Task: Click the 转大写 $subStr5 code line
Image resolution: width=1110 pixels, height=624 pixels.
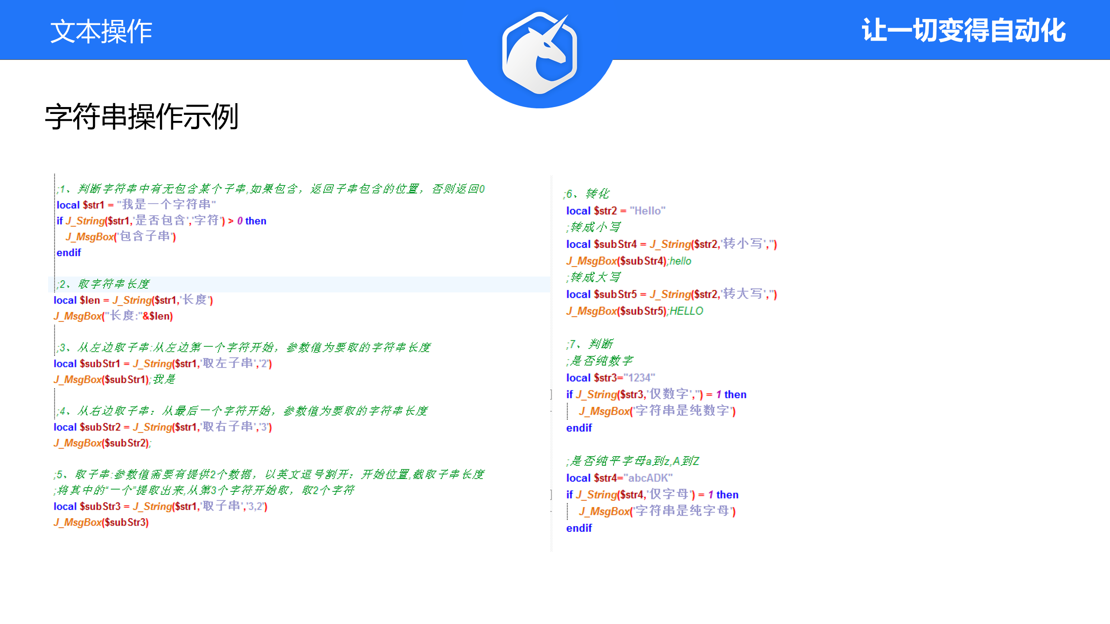Action: pyautogui.click(x=671, y=294)
